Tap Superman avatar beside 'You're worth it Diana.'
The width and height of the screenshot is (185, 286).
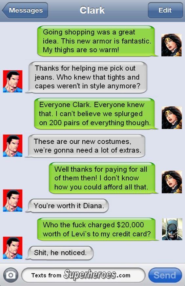coord(12,201)
